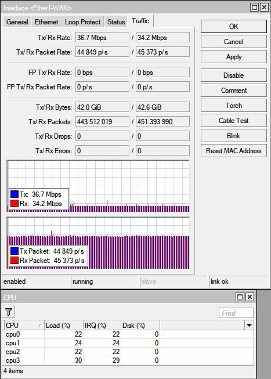Click the Blink button
The height and width of the screenshot is (379, 271).
[x=234, y=136]
